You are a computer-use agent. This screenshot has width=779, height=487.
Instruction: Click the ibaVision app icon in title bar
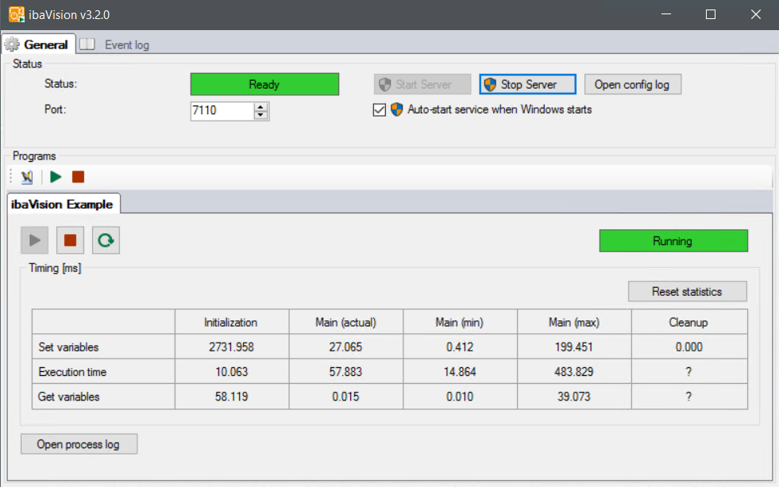(17, 14)
